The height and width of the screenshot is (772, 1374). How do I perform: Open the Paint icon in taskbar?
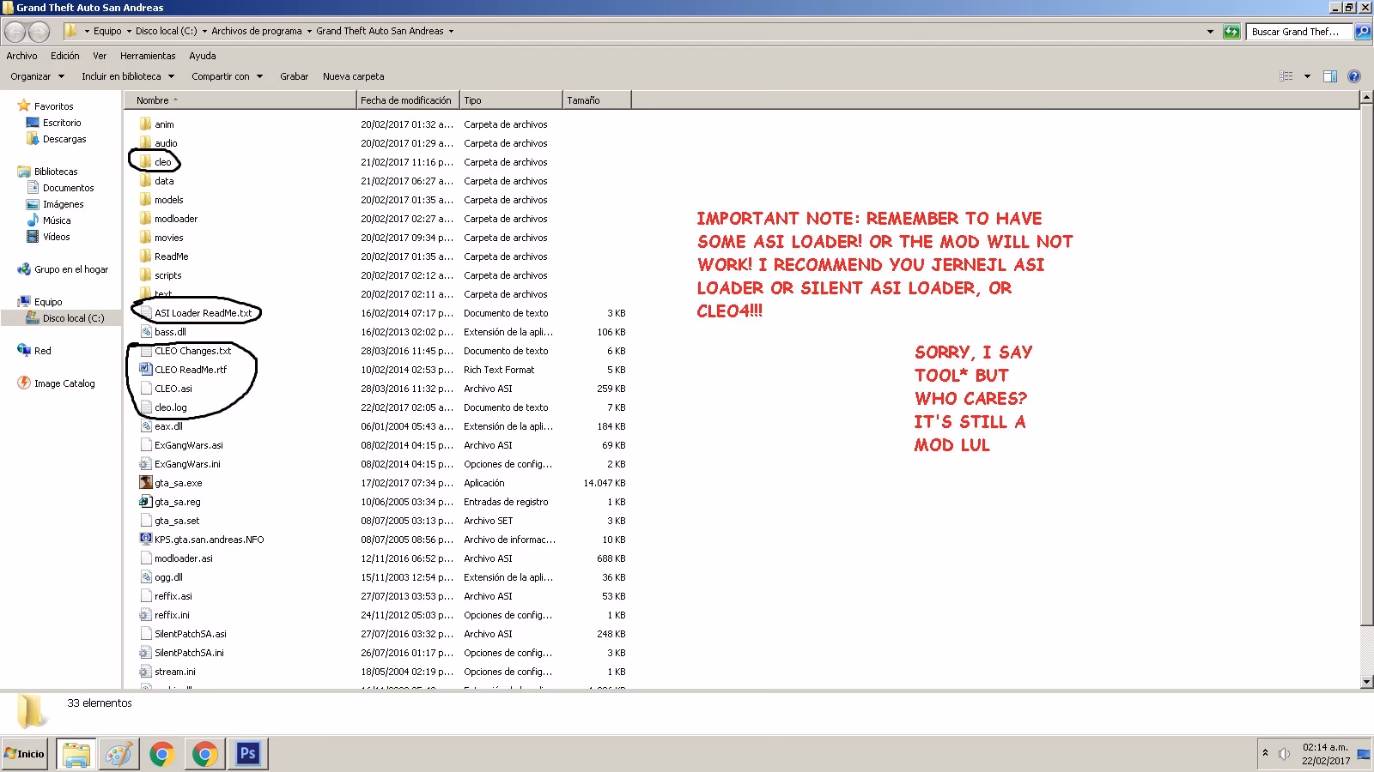click(x=119, y=754)
